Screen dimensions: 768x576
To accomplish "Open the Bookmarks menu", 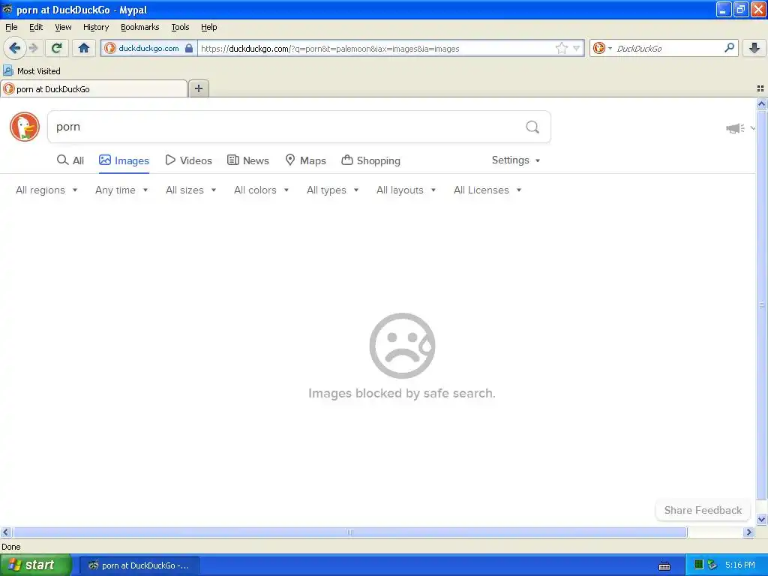I will pos(140,27).
